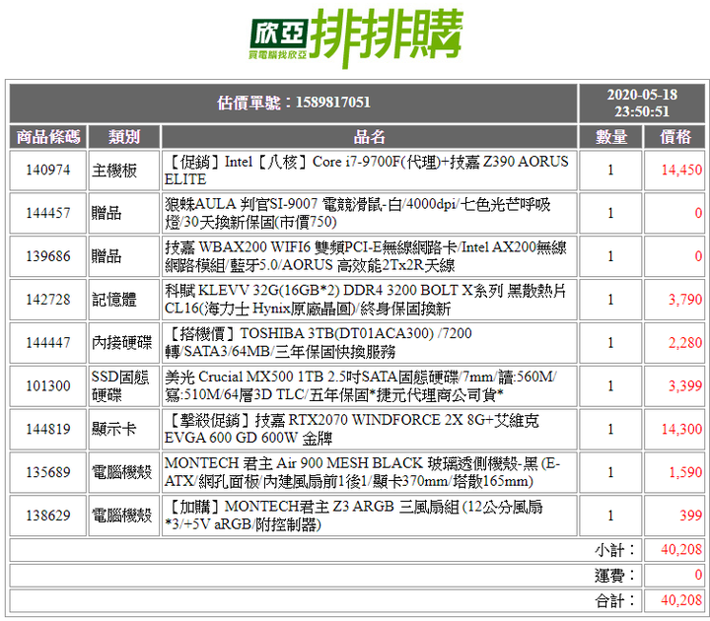Click the 商品條碼 column header

point(48,137)
